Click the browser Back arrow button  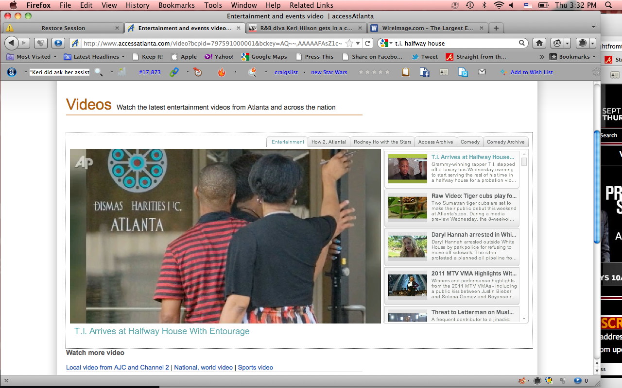[x=12, y=43]
